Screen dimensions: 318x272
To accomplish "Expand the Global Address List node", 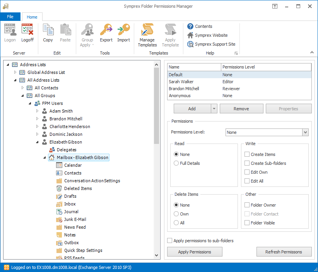I will 15,72.
